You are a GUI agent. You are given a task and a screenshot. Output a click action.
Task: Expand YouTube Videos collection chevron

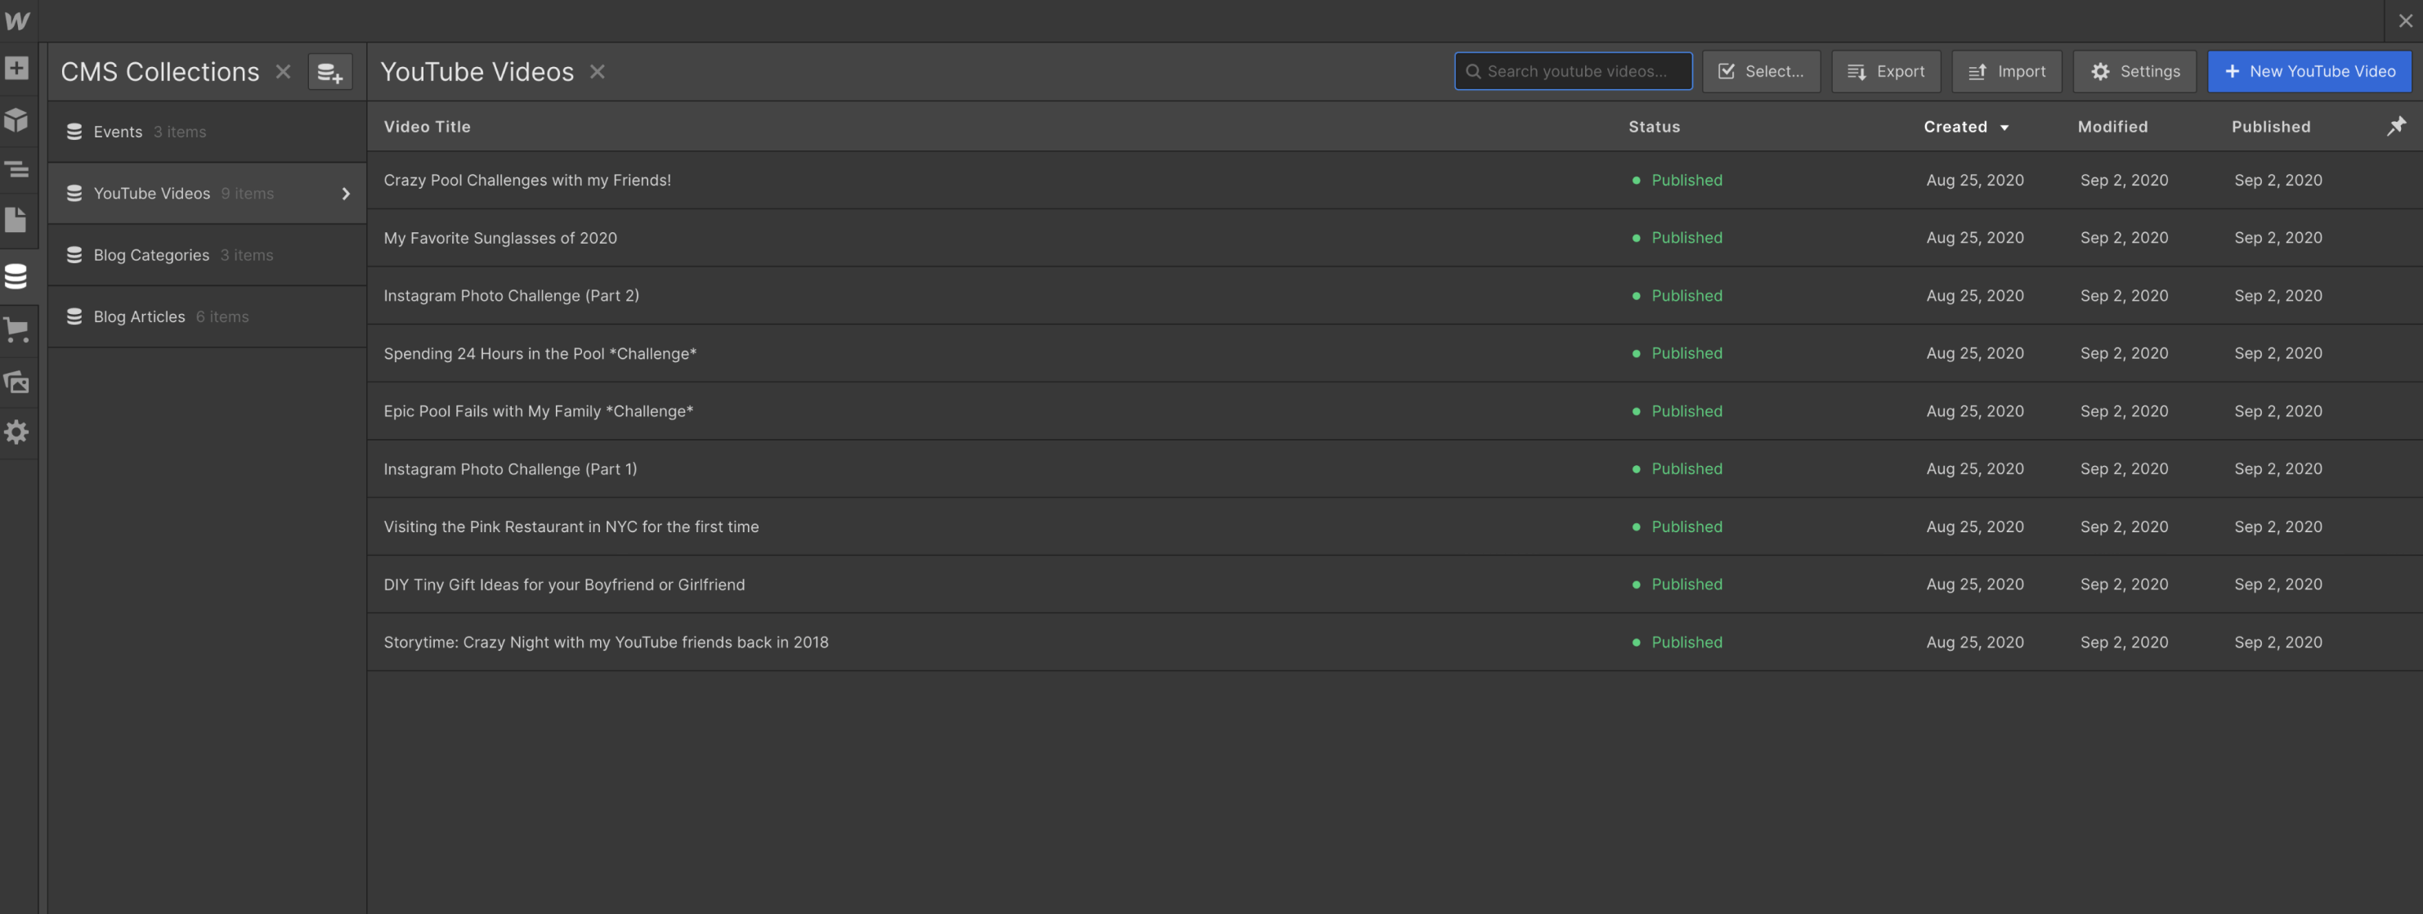[x=345, y=194]
